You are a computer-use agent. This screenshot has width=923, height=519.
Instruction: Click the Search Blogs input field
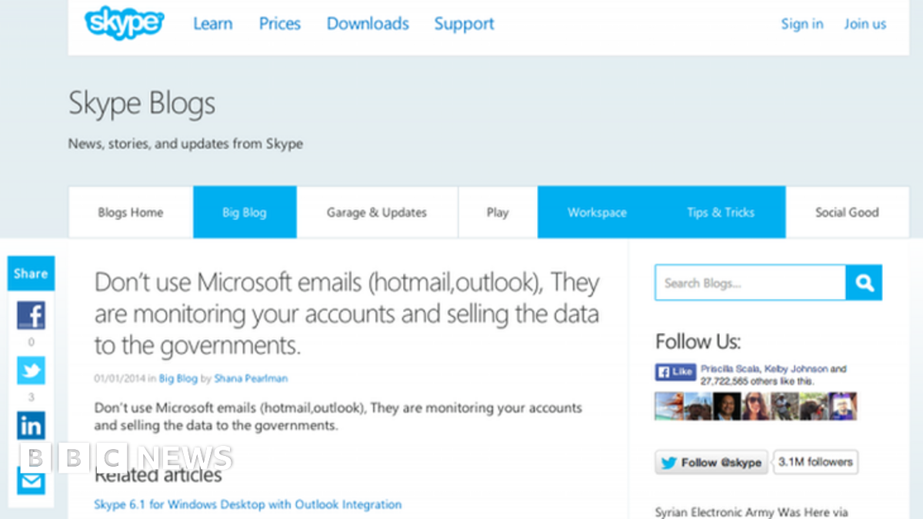(x=750, y=283)
